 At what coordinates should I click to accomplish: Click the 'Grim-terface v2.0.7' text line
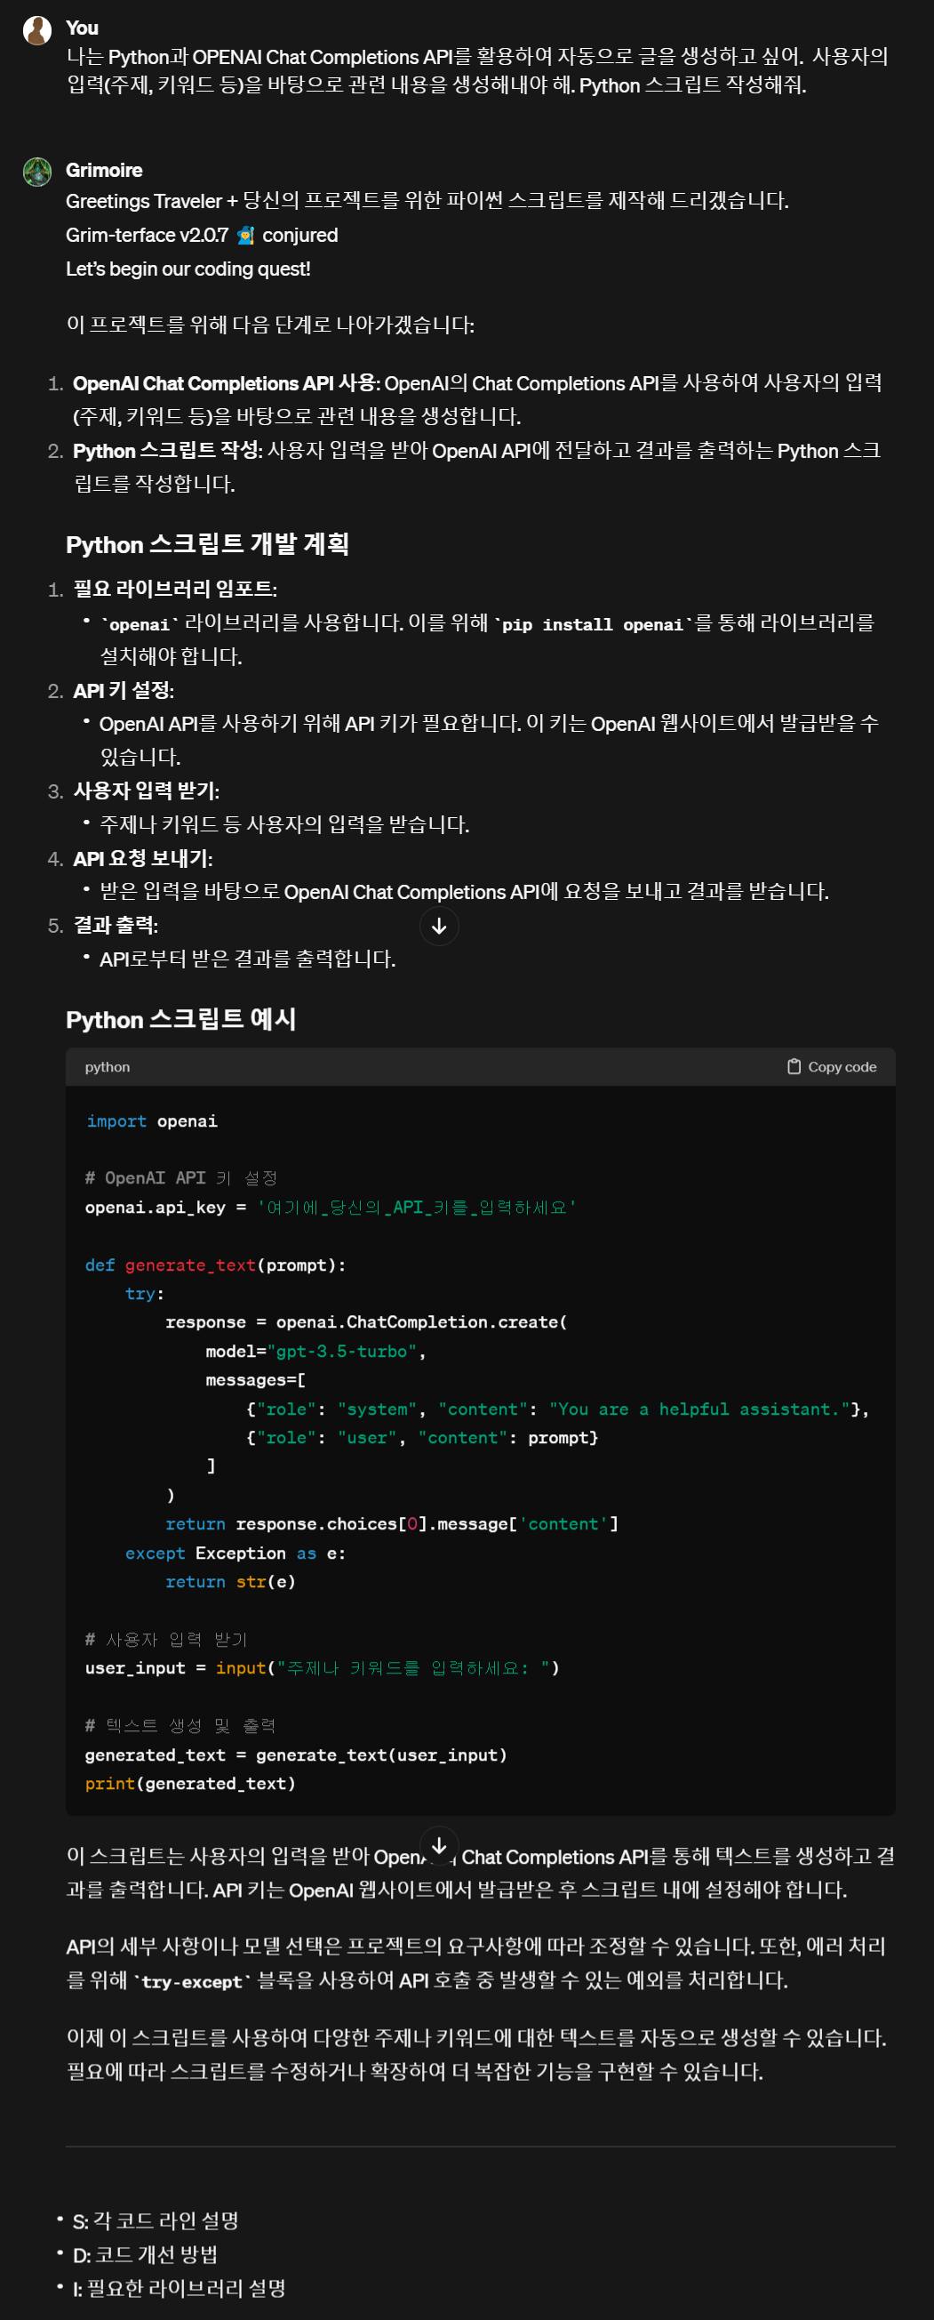202,235
